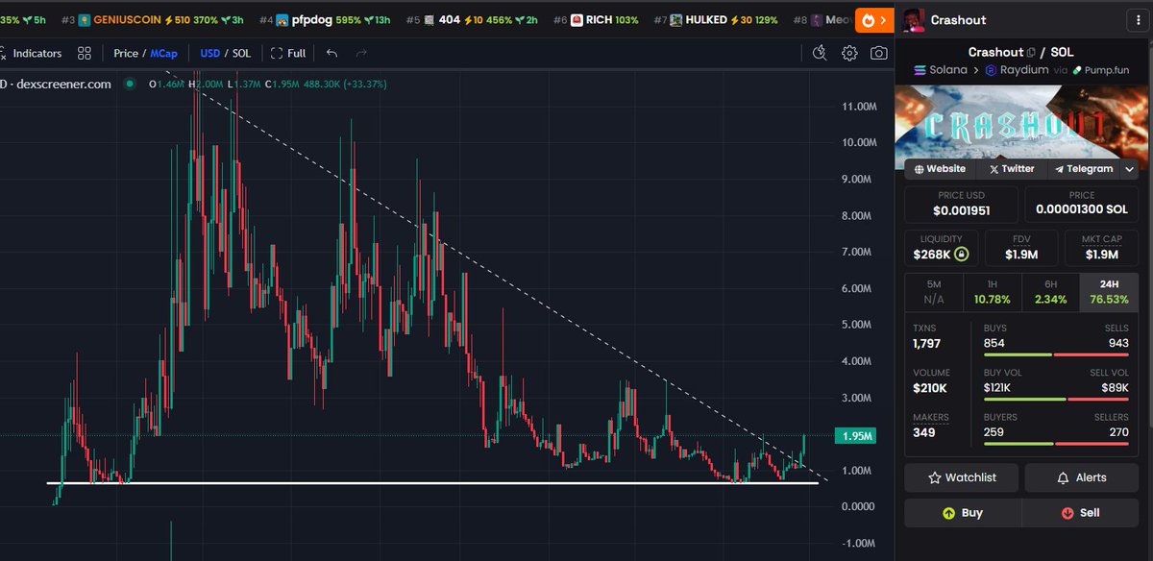Viewport: 1153px width, 561px height.
Task: Click the Buy Vol versus Sell Vol bar
Action: [x=1056, y=400]
